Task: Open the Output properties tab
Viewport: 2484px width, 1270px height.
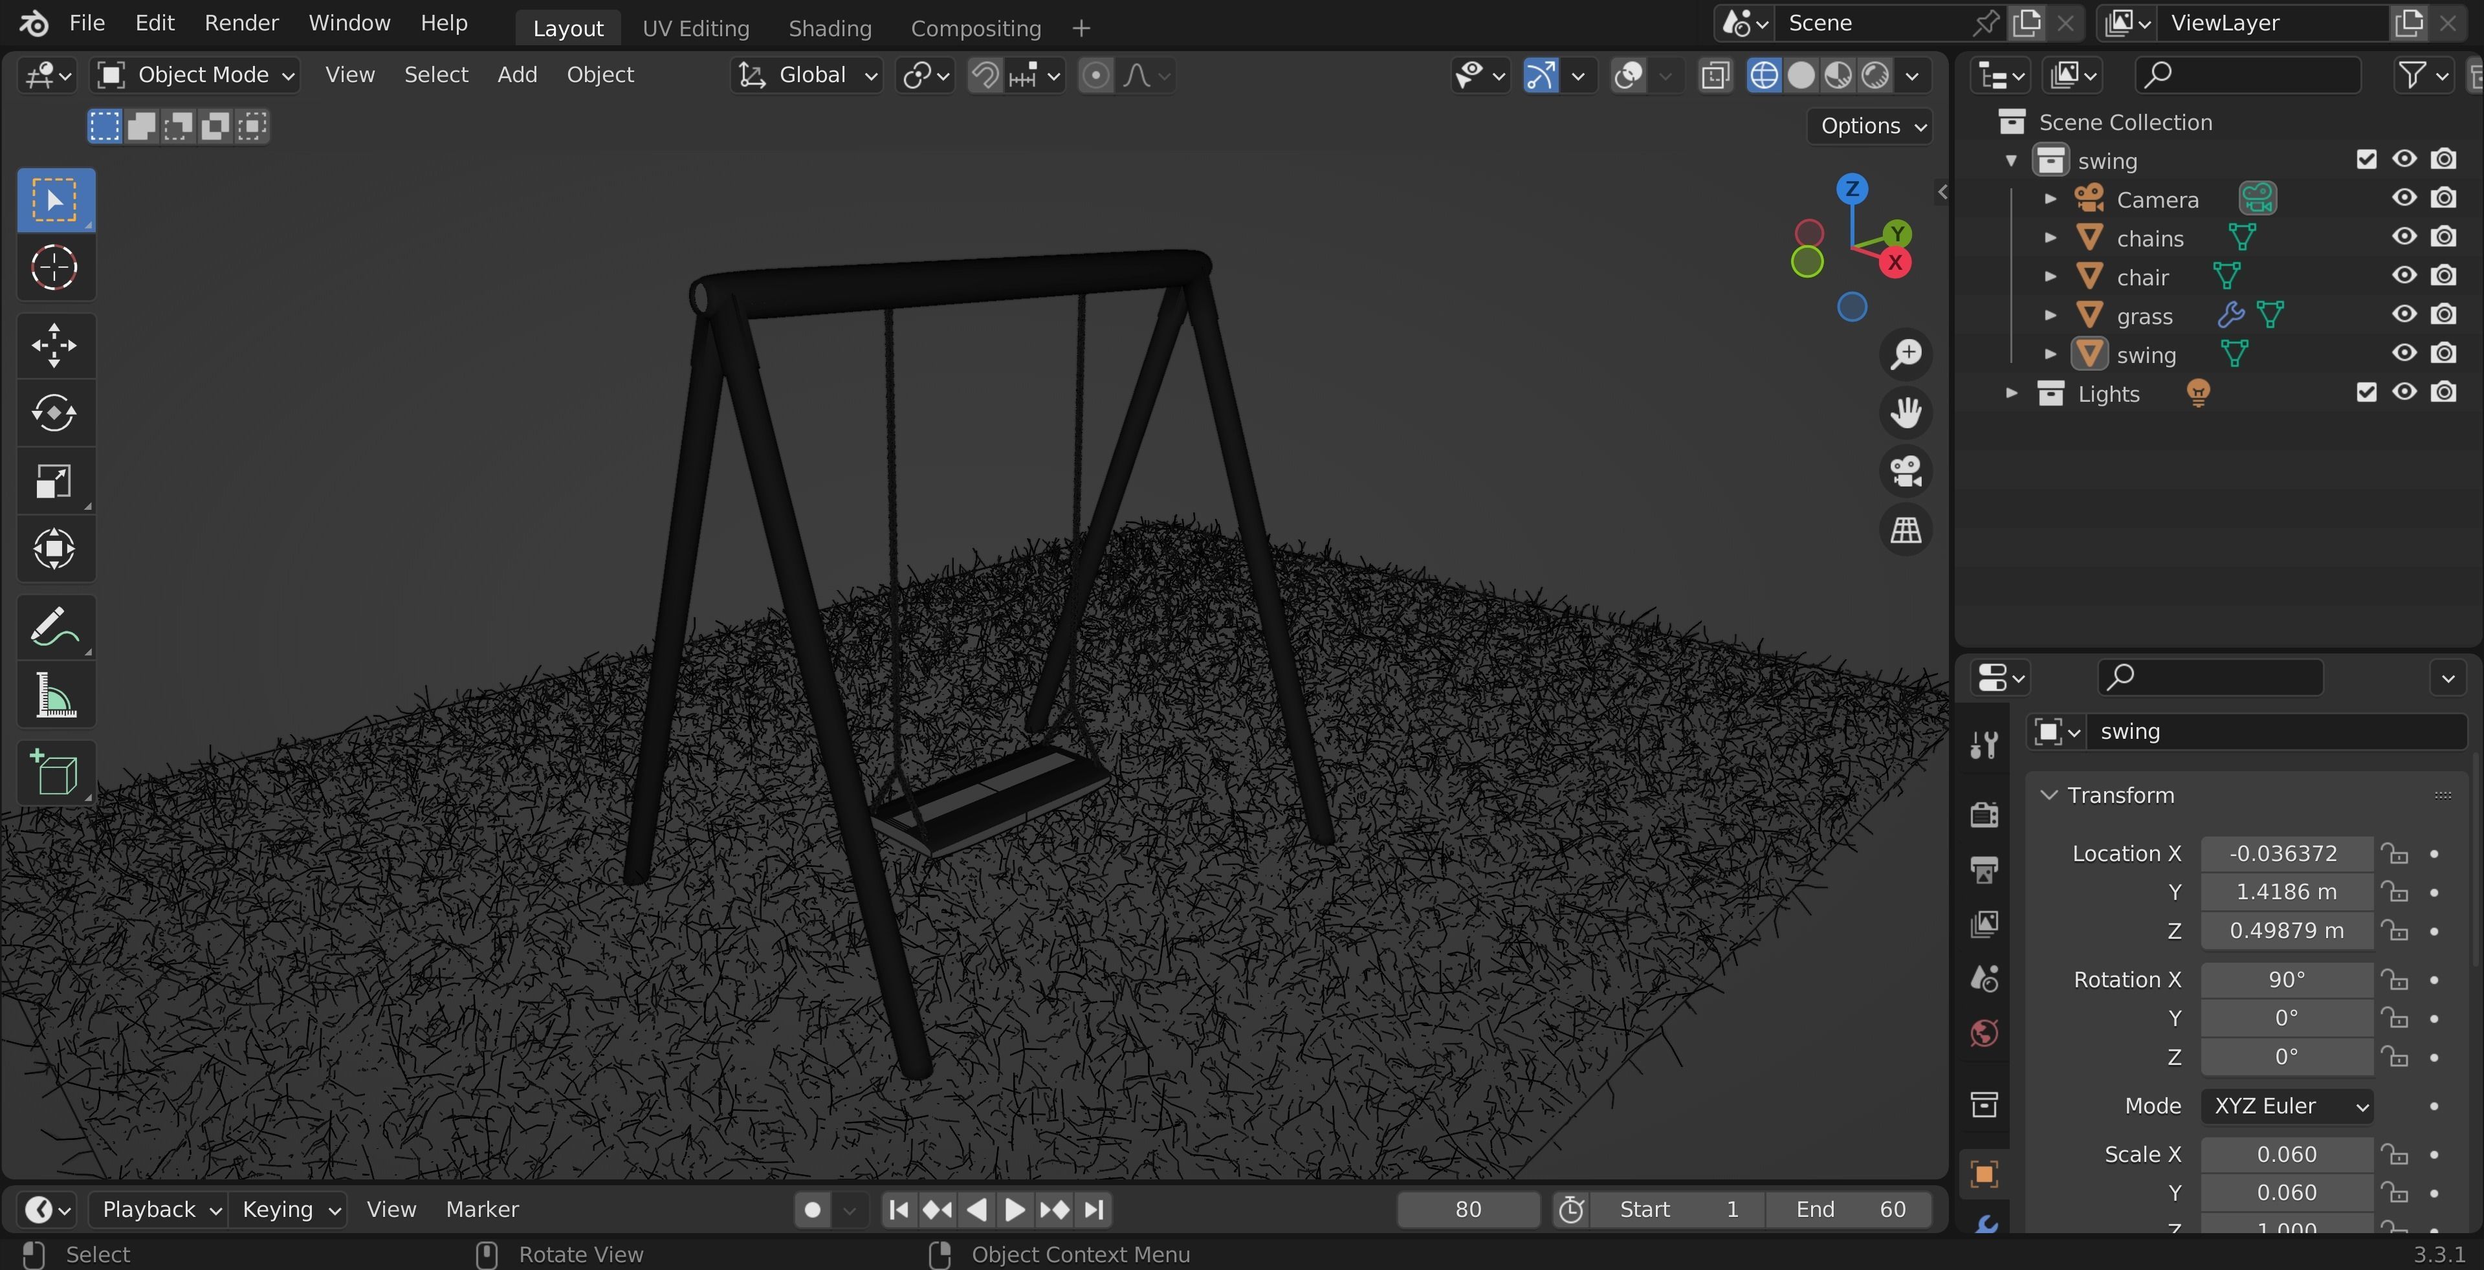Action: tap(1984, 869)
